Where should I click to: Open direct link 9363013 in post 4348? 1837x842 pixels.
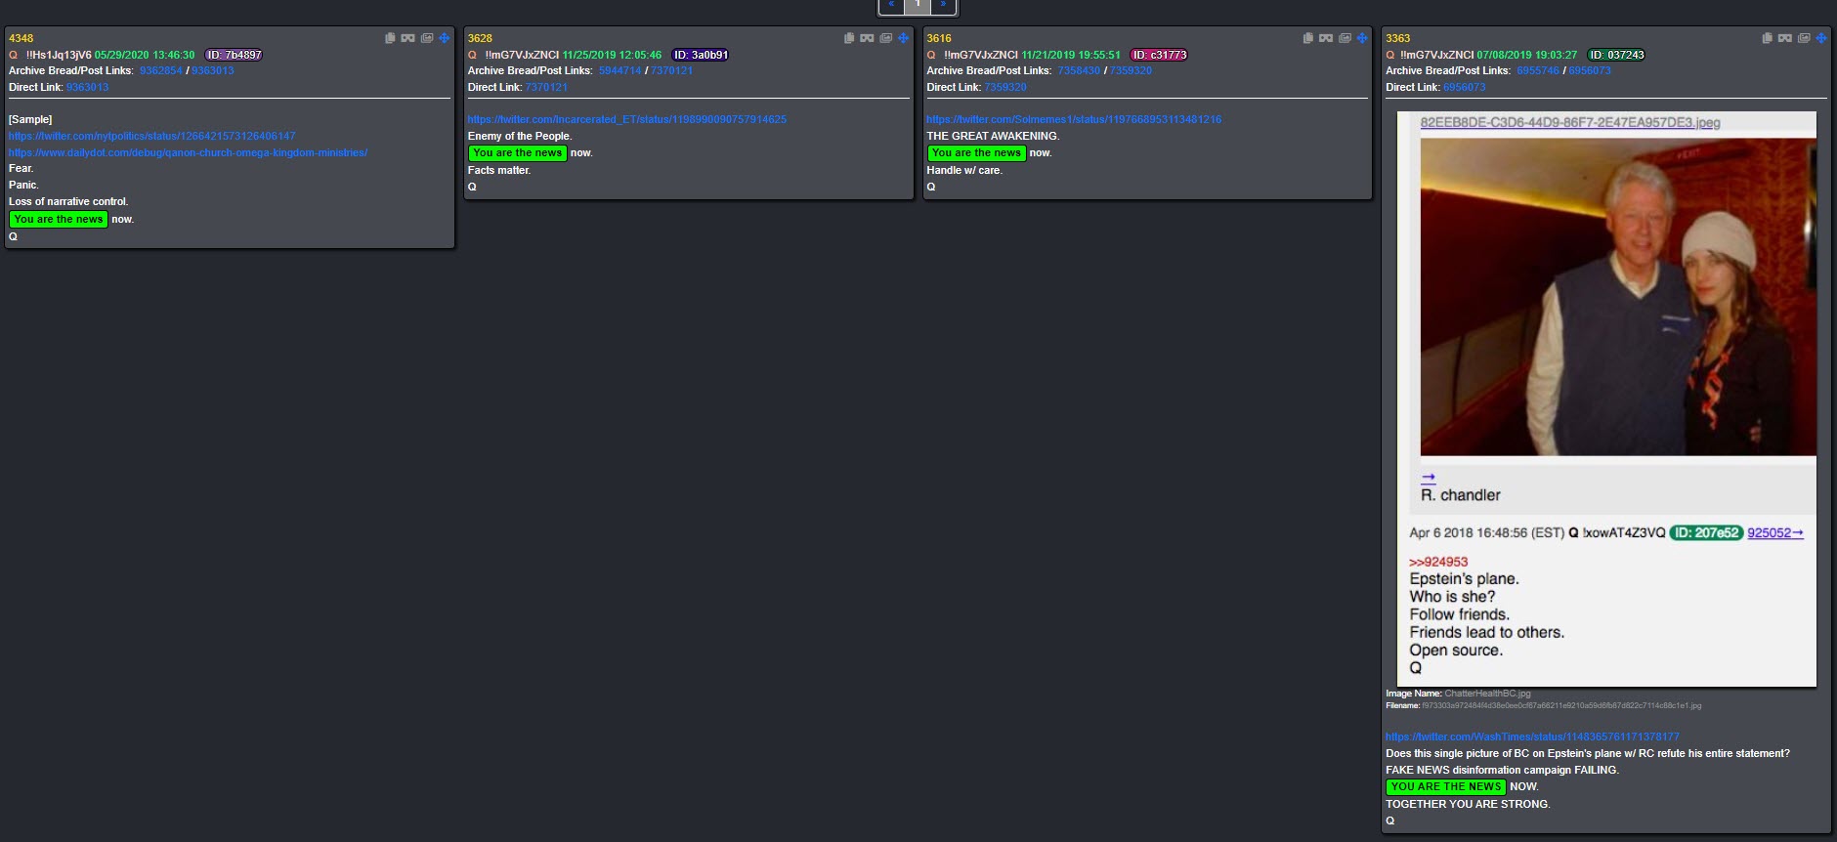click(x=88, y=87)
